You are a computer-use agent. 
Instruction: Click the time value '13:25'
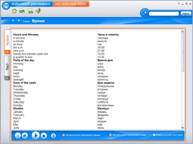pos(101,54)
